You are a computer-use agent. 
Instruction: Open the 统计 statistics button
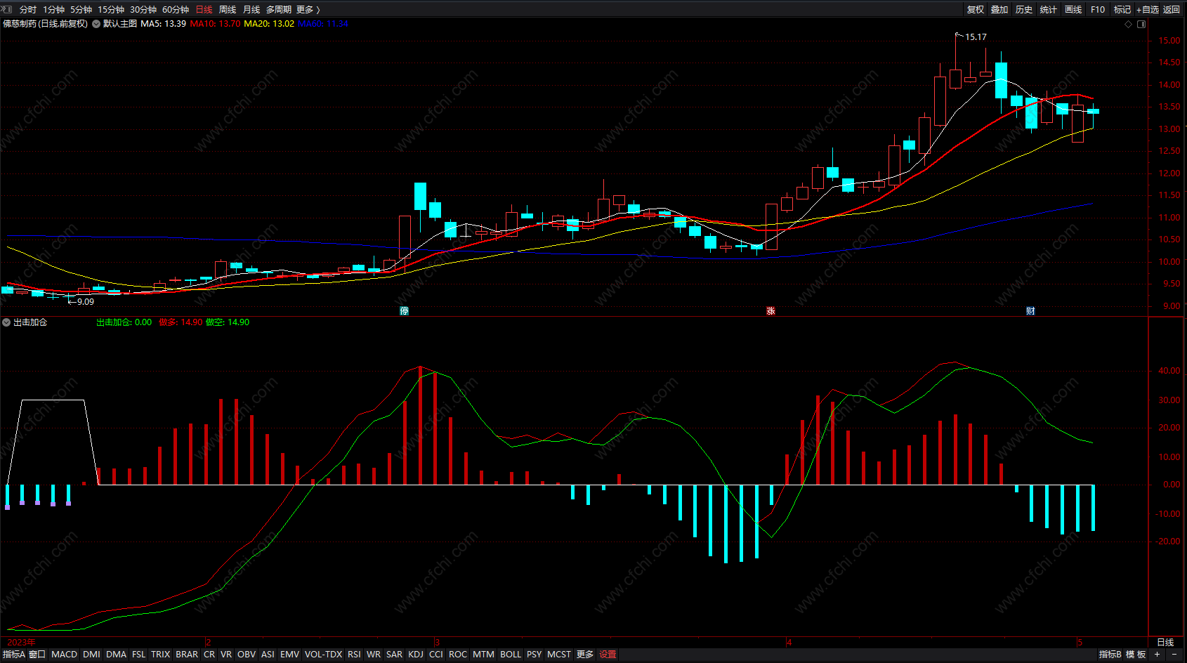click(1049, 10)
